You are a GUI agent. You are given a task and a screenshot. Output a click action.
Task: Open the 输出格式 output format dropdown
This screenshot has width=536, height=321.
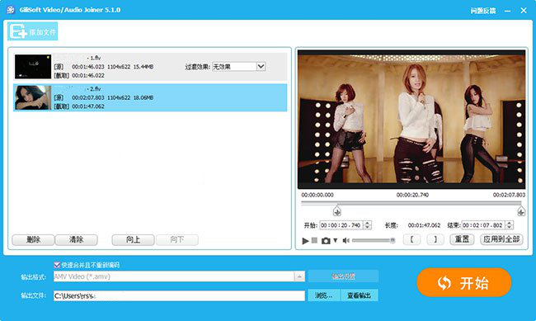[x=179, y=276]
